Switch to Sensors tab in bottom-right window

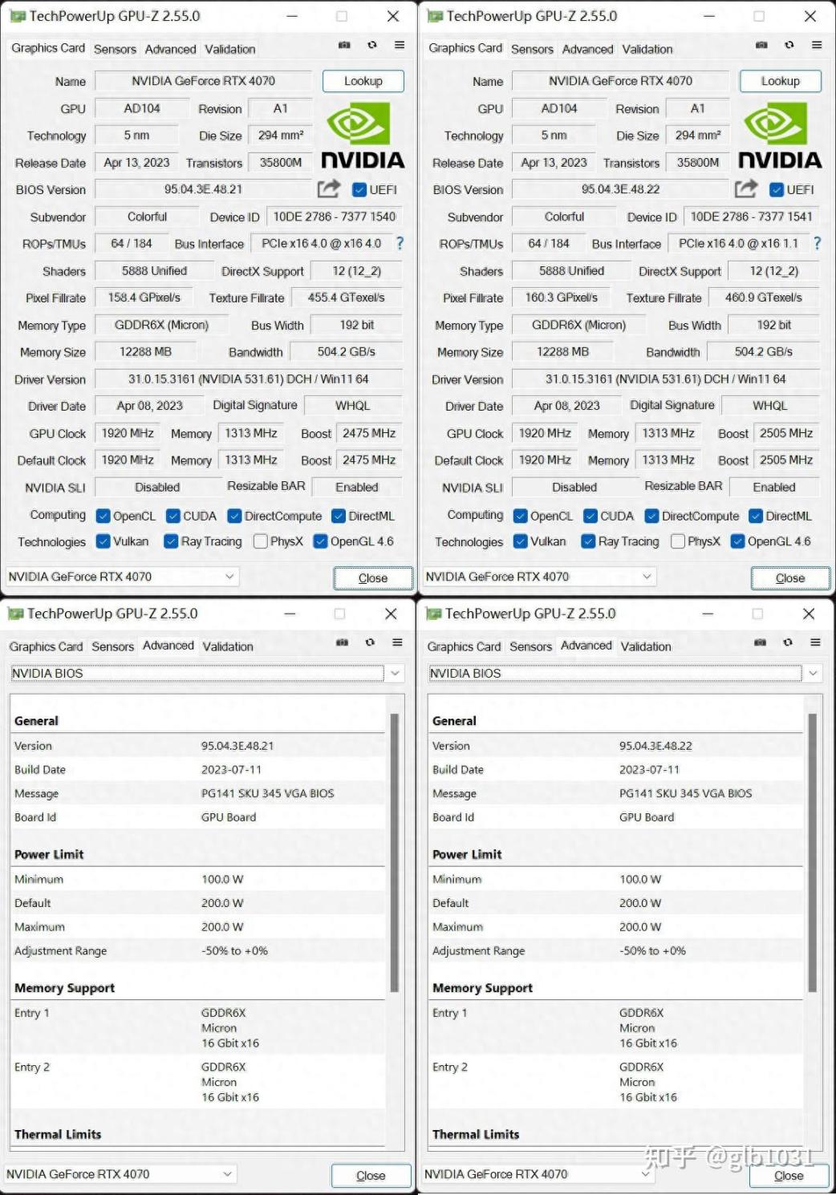tap(531, 646)
